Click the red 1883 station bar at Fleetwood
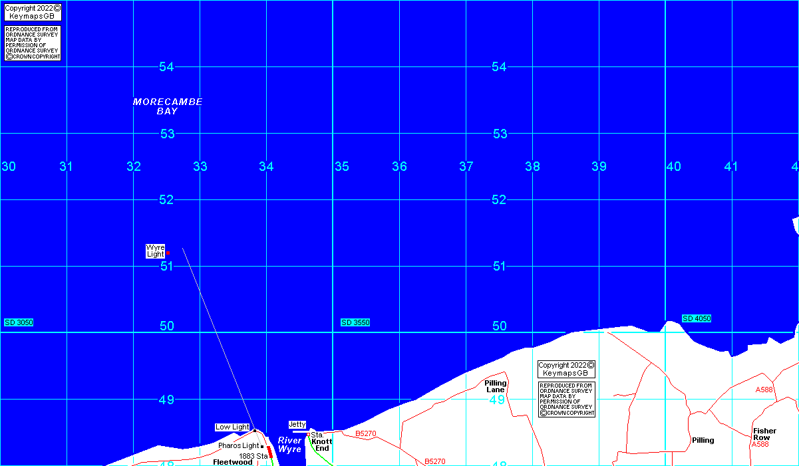 (x=270, y=452)
